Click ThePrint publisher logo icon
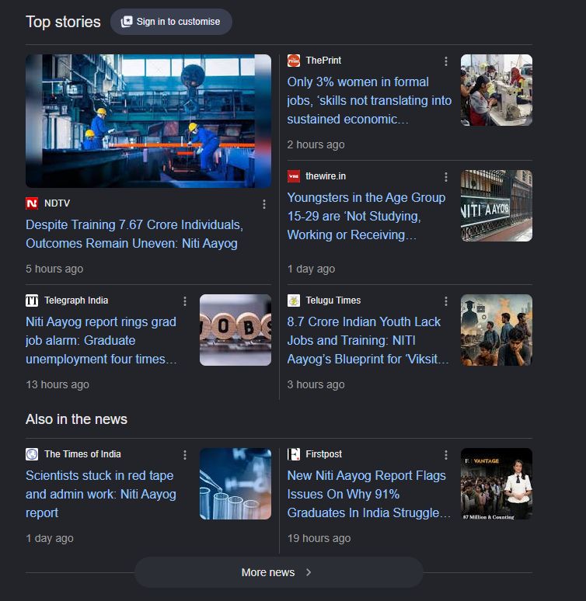This screenshot has height=601, width=586. point(294,61)
